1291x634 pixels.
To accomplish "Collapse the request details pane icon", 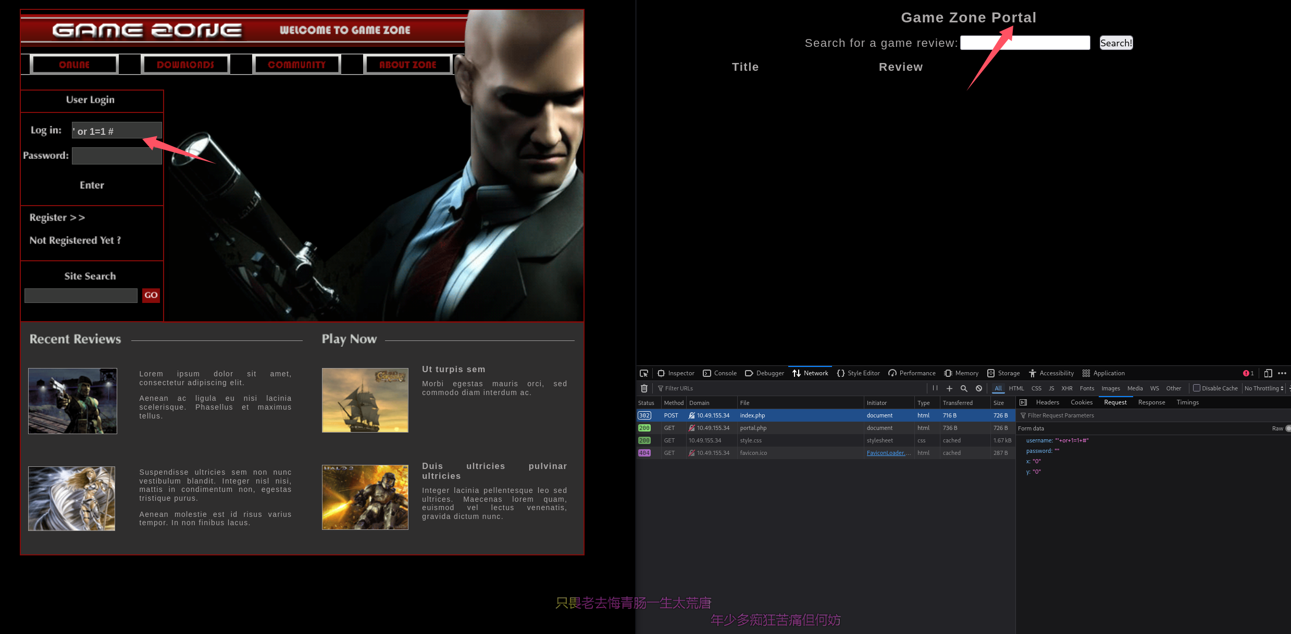I will click(1023, 402).
